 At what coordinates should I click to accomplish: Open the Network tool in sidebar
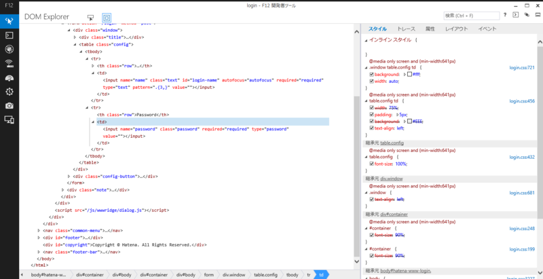click(10, 63)
